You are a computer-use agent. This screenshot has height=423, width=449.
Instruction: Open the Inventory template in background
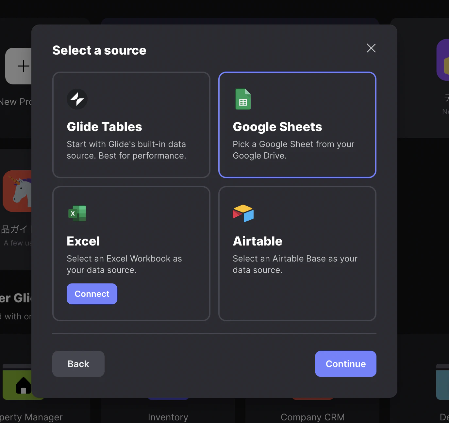pyautogui.click(x=168, y=417)
